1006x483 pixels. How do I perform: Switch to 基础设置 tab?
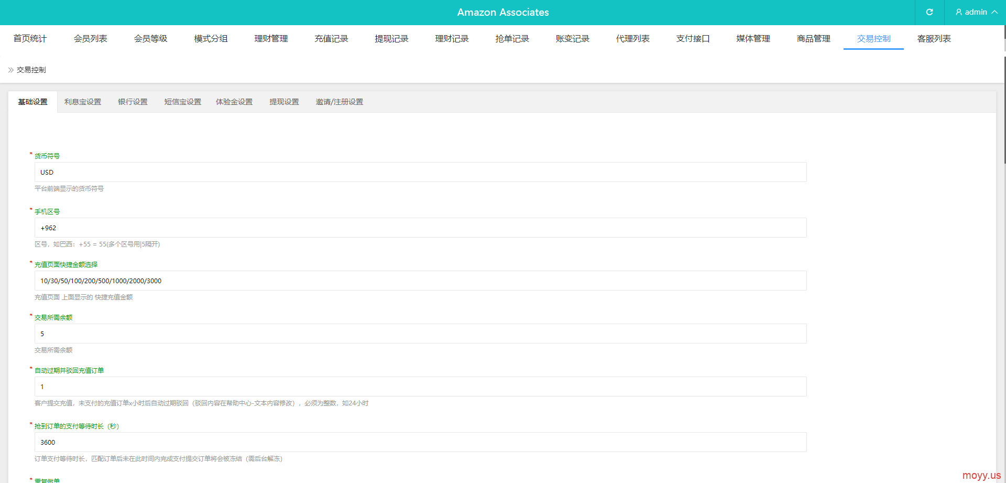pos(32,102)
